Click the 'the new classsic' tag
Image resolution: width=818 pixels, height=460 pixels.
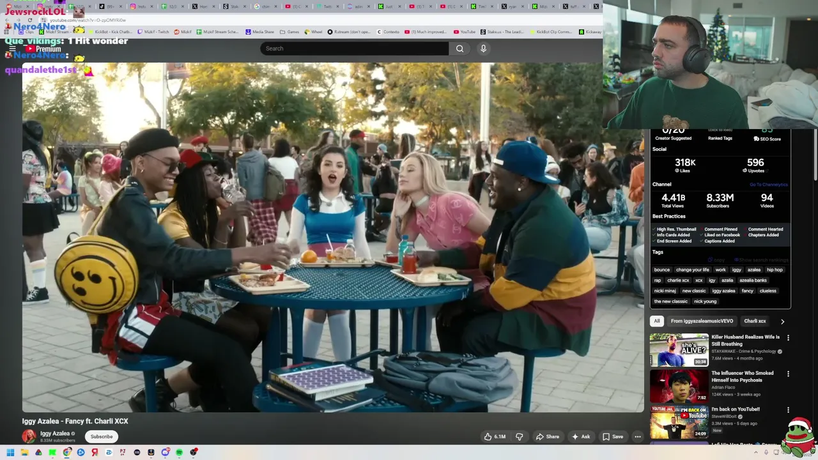point(670,302)
